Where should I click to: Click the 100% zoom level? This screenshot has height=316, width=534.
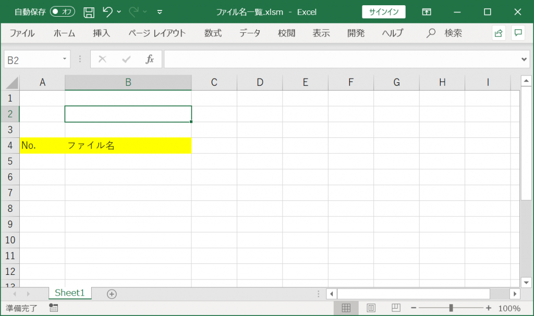point(509,309)
